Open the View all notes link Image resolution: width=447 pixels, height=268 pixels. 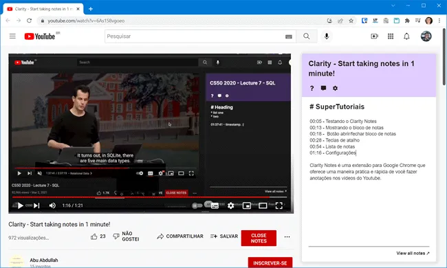[413, 253]
